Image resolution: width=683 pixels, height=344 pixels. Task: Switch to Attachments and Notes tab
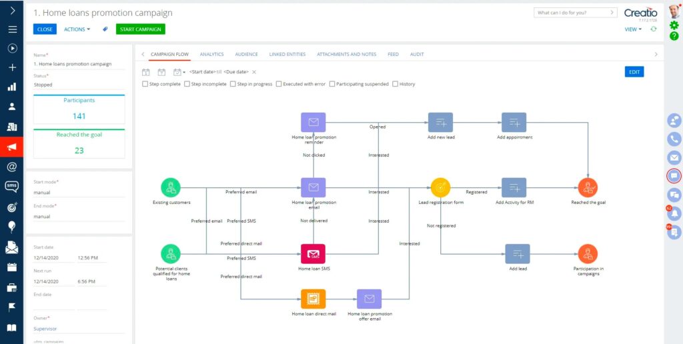[x=347, y=55]
